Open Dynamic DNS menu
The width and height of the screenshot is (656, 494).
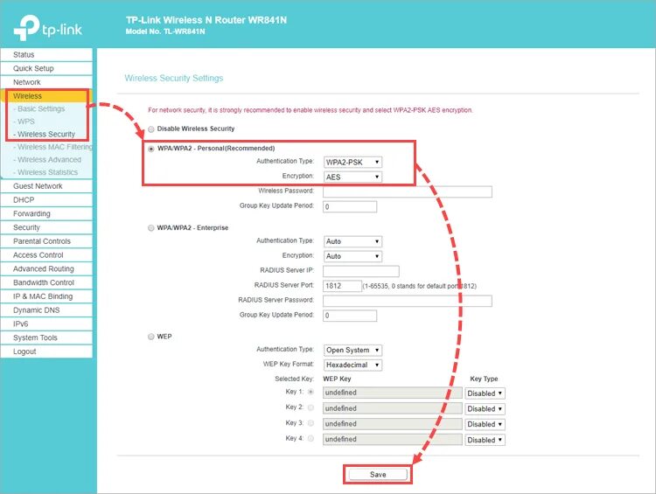(46, 310)
